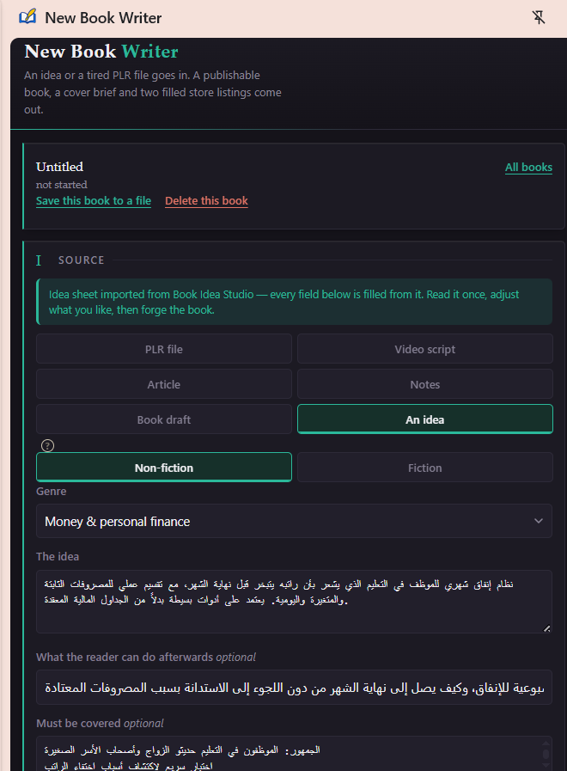The image size is (567, 771).
Task: Click the New Book Writer logo icon
Action: 27,17
